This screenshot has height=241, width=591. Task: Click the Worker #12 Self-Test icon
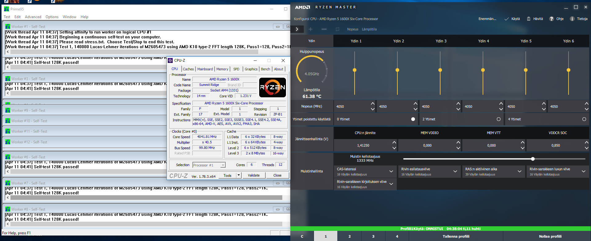coord(8,142)
